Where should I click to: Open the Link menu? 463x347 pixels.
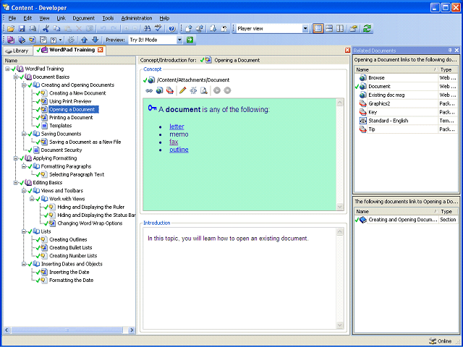61,18
